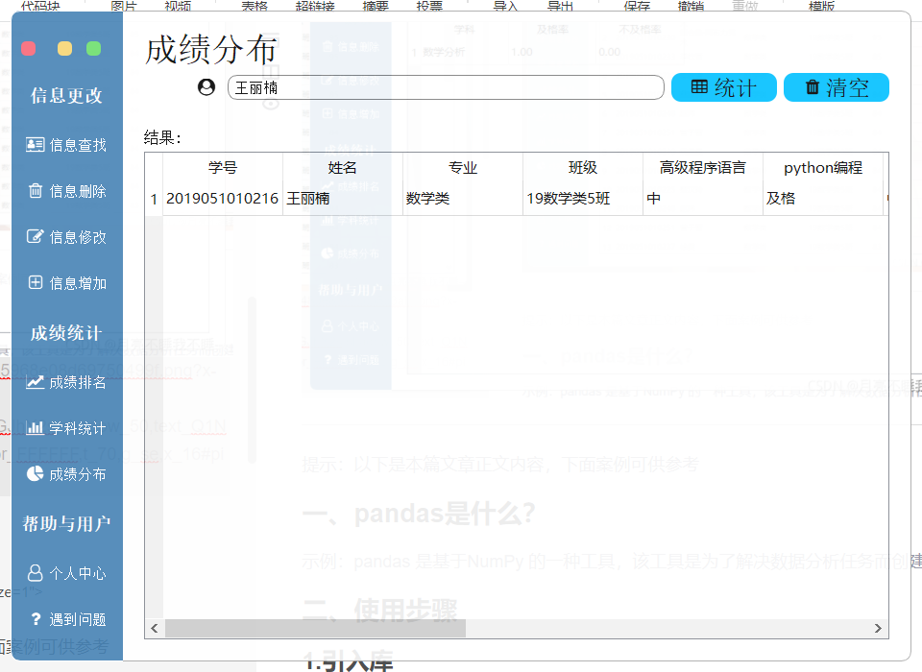Click the 清空 button

[x=837, y=87]
